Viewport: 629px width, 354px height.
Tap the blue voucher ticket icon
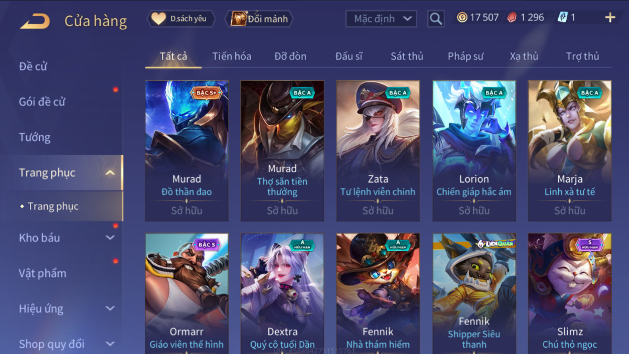click(562, 18)
